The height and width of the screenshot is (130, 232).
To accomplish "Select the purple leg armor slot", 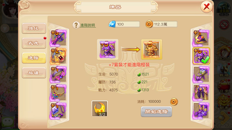I will click(201, 92).
